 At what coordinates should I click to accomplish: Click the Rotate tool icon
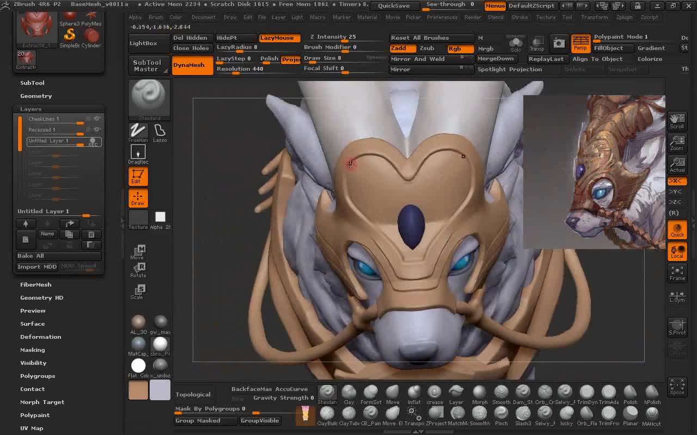pos(138,270)
